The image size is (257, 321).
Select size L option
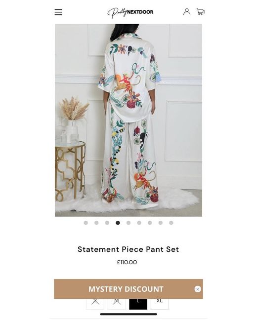point(138,304)
